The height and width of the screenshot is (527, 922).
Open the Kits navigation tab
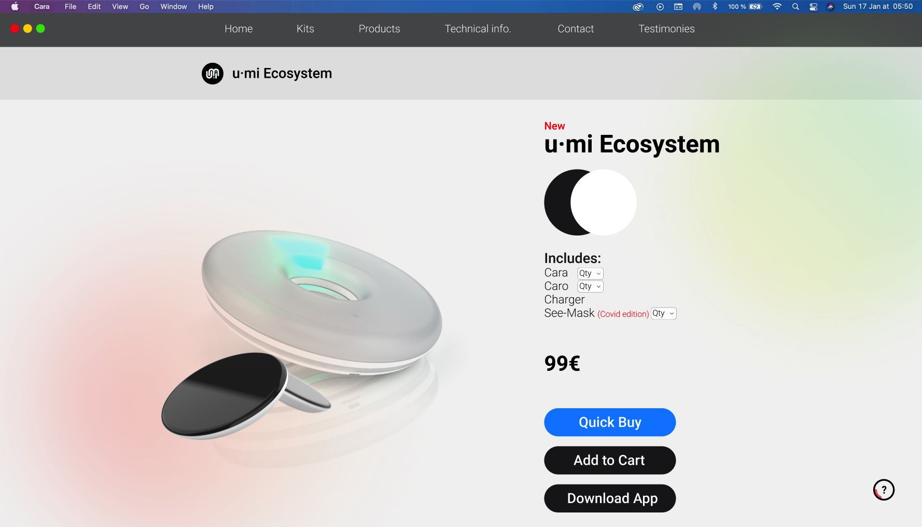click(x=305, y=29)
